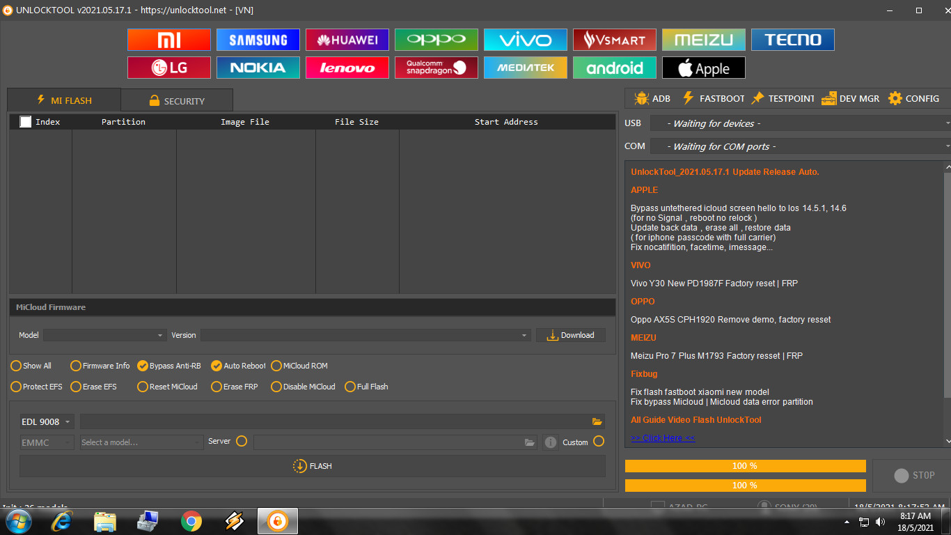
Task: Select the Vivo brand logo
Action: (x=526, y=40)
